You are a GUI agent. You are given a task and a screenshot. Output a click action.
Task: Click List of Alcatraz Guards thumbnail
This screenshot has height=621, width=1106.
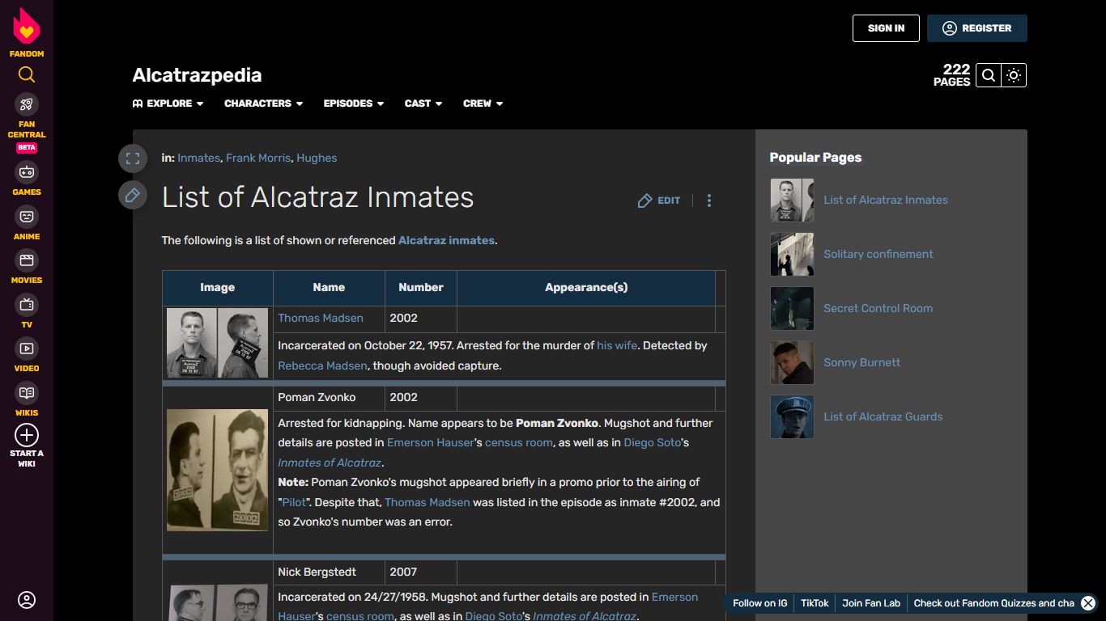792,416
